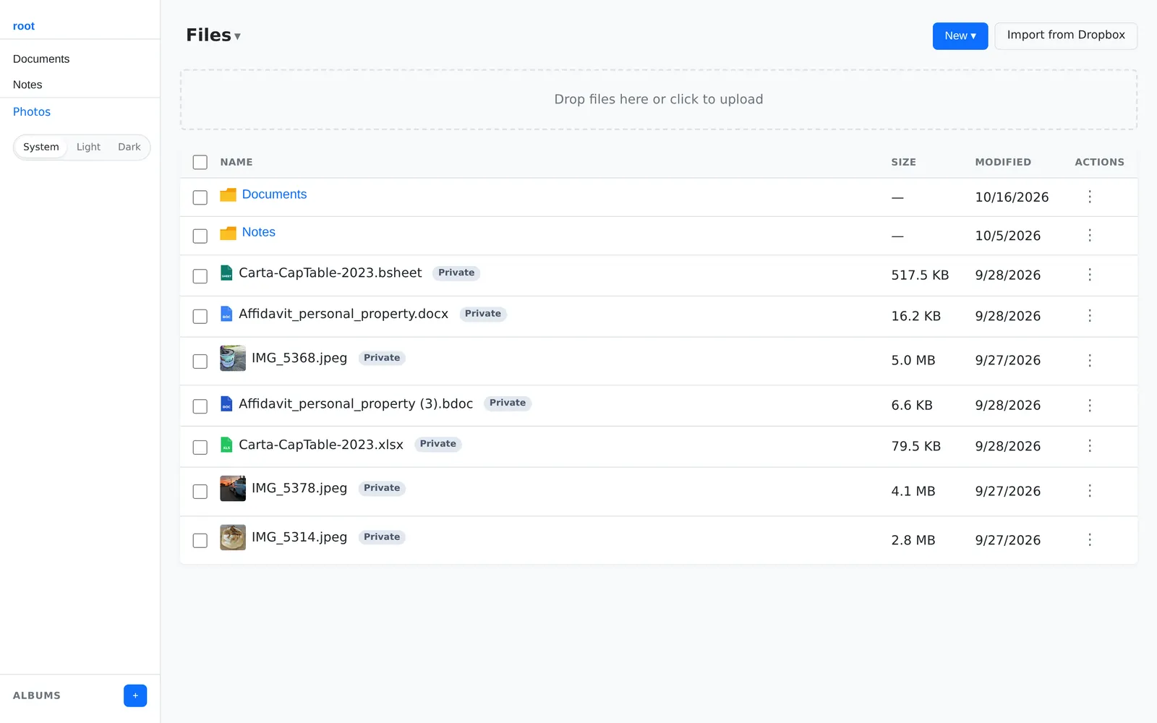Click the drop files upload area

659,100
